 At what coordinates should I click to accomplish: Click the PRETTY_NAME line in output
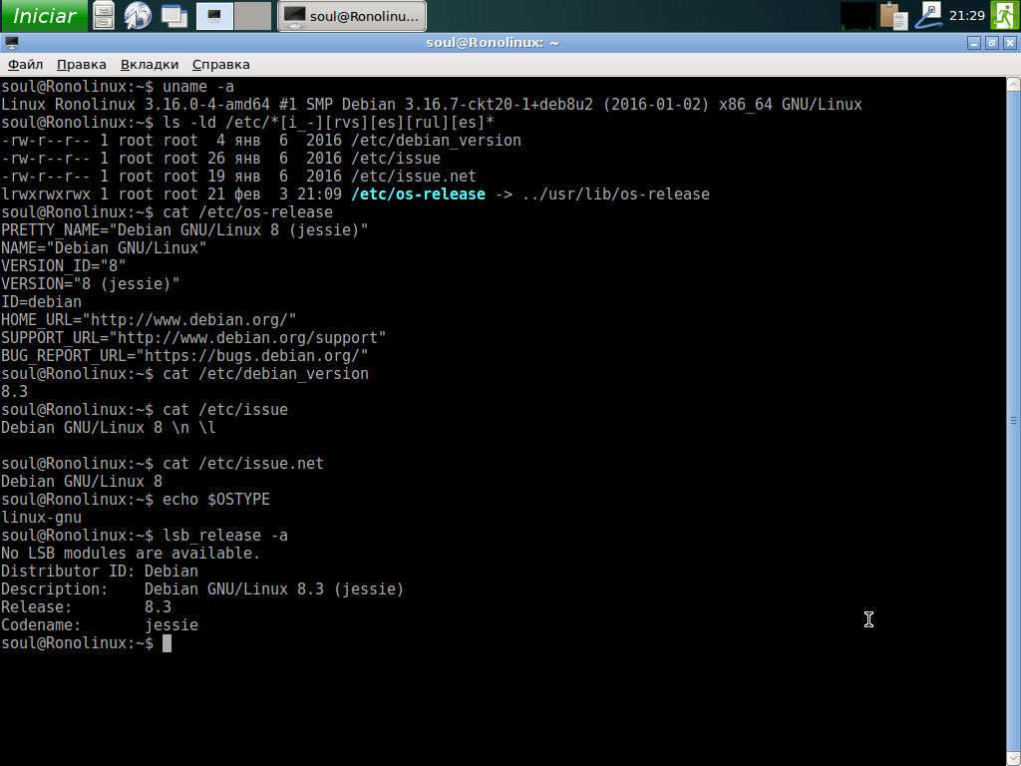point(184,230)
